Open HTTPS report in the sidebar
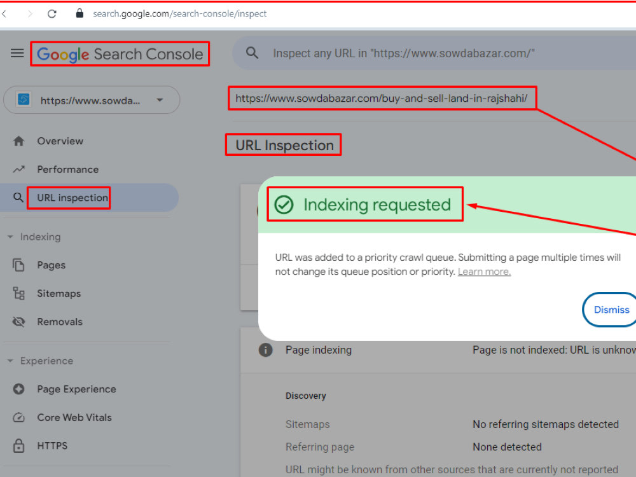The image size is (636, 477). pos(52,446)
